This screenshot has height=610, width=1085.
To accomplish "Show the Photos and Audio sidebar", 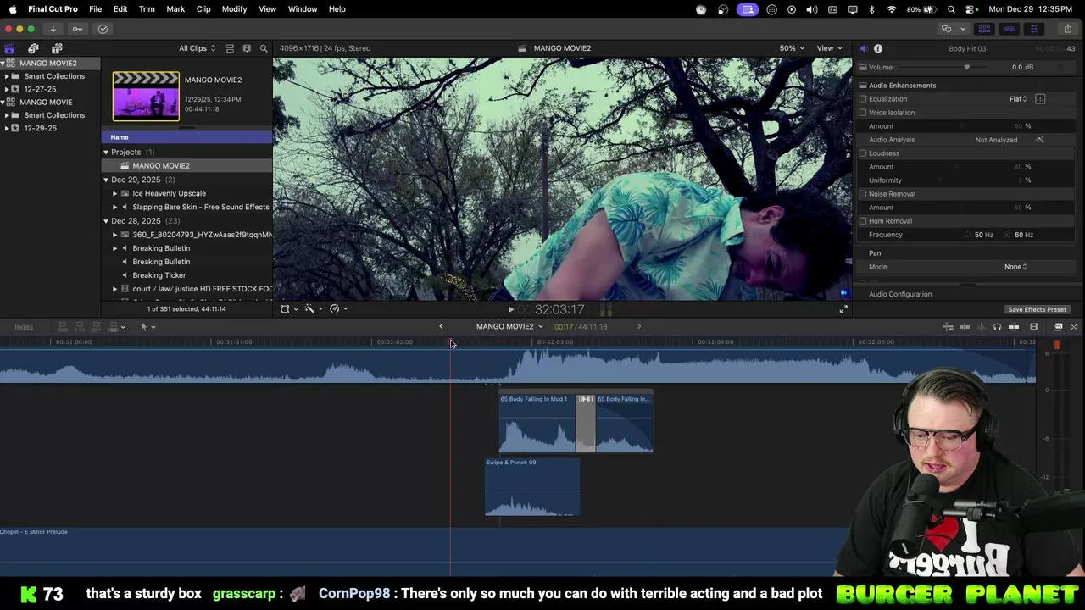I will pyautogui.click(x=33, y=48).
